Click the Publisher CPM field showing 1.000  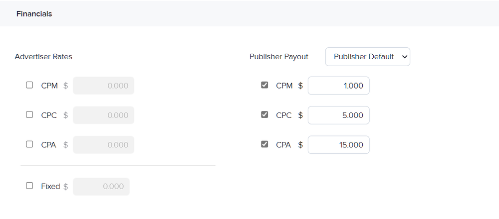pyautogui.click(x=339, y=86)
